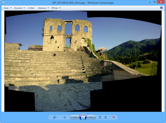This screenshot has width=166, height=123.
Task: Open the Drucken menu
Action: [x=18, y=8]
